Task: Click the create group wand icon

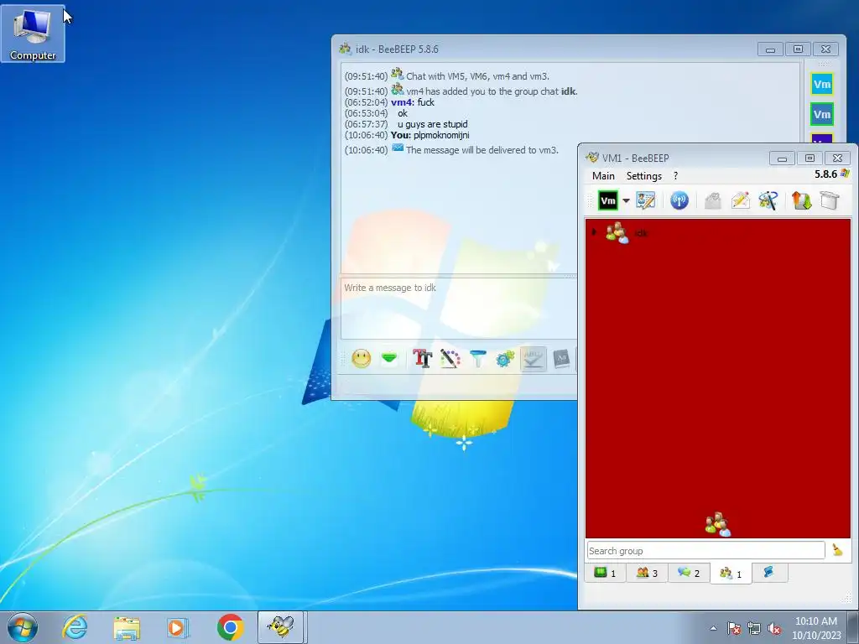Action: coord(768,200)
